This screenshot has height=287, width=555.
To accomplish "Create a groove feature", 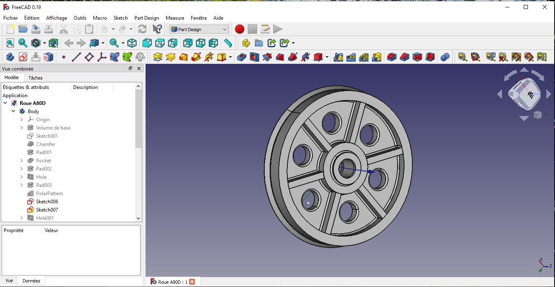I will (267, 57).
